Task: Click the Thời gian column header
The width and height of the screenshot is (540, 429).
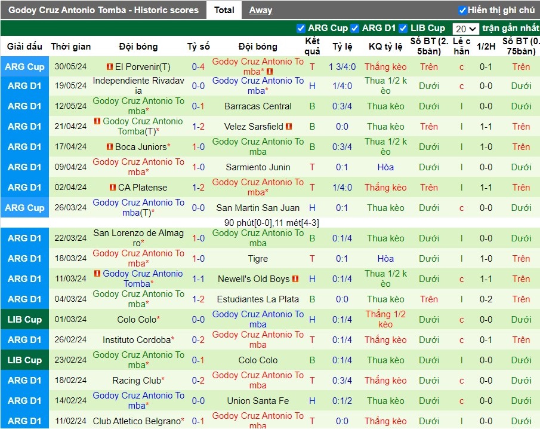Action: pos(71,46)
